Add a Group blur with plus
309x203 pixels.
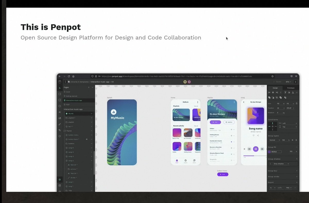[x=297, y=171]
